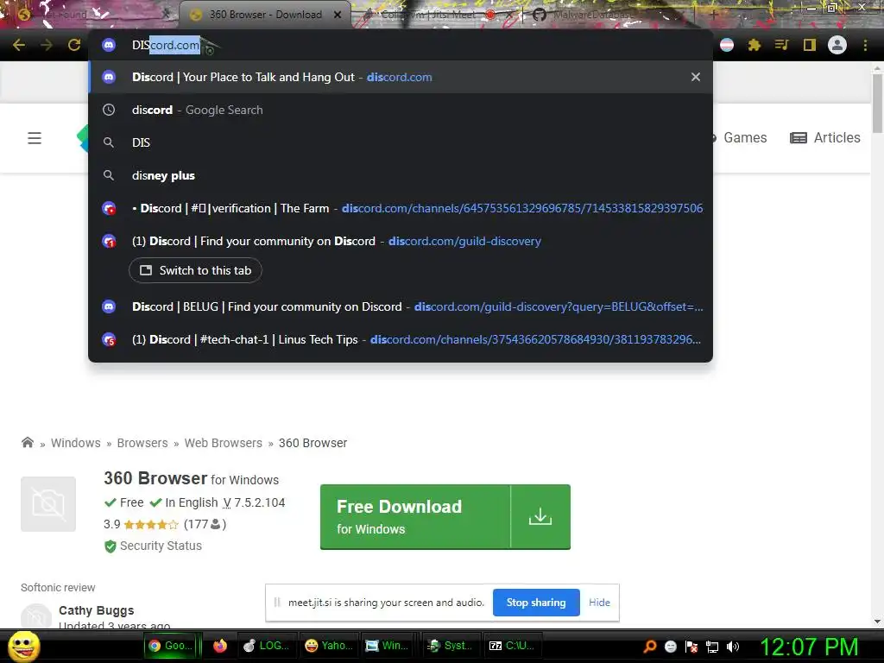Open the media control playlist icon
The height and width of the screenshot is (663, 884).
pyautogui.click(x=781, y=45)
